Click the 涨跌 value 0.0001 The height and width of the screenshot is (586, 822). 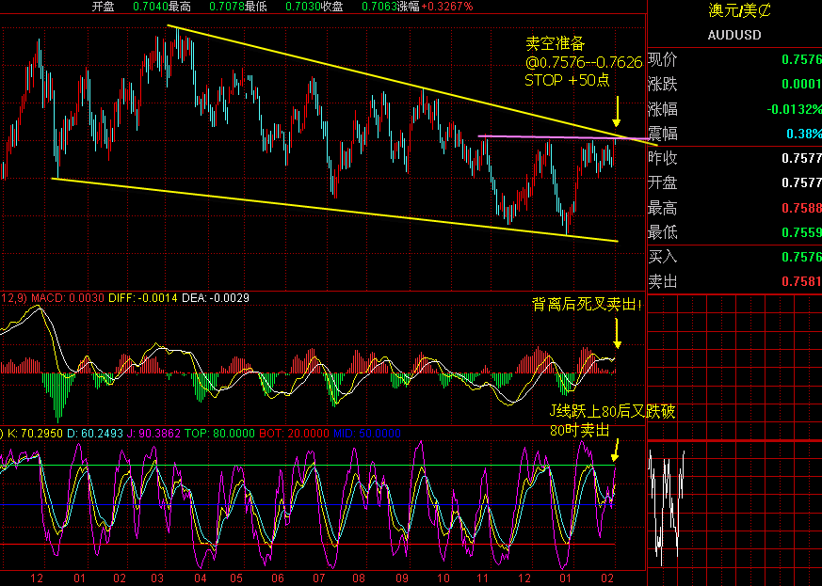pyautogui.click(x=801, y=84)
